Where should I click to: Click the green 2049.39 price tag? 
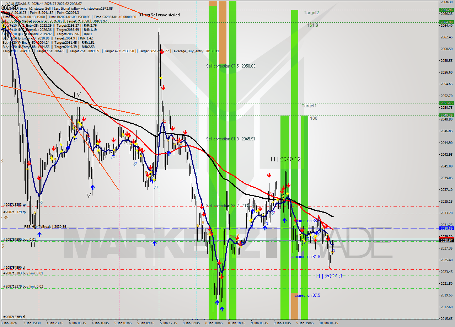coord(446,115)
